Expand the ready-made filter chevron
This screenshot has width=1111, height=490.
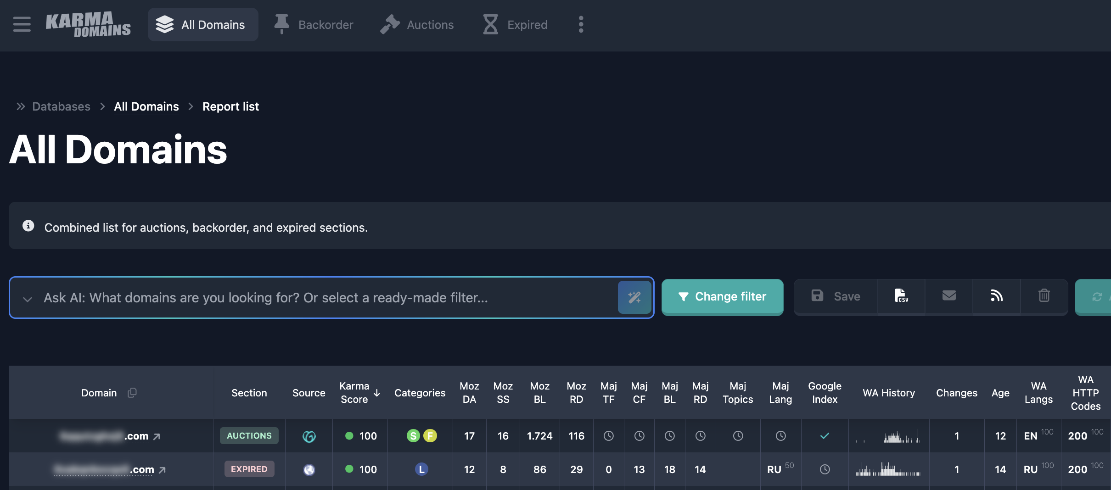(x=28, y=299)
